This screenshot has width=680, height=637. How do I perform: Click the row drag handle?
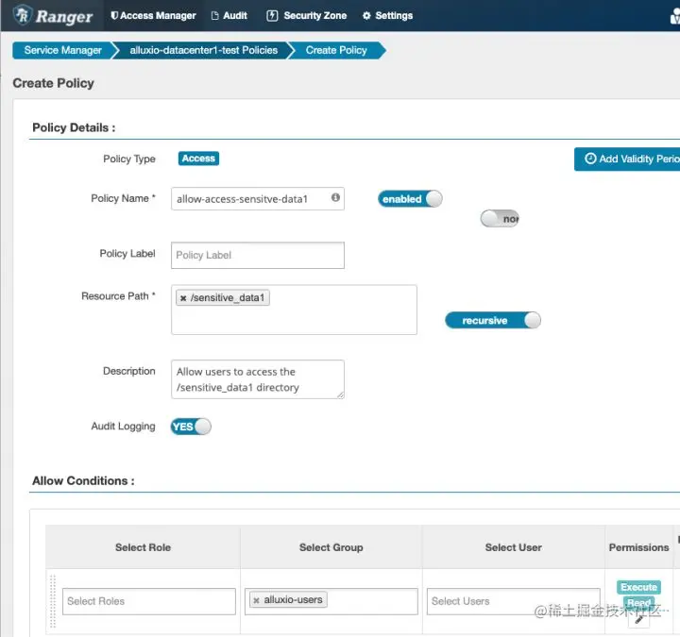pyautogui.click(x=53, y=601)
